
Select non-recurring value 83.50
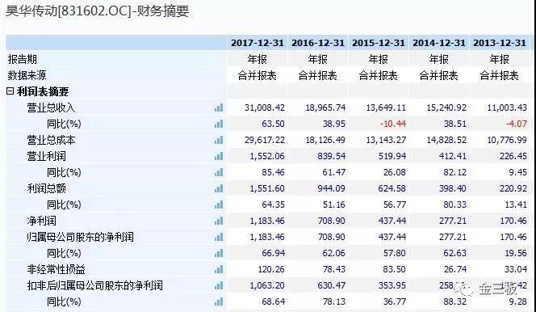(394, 270)
